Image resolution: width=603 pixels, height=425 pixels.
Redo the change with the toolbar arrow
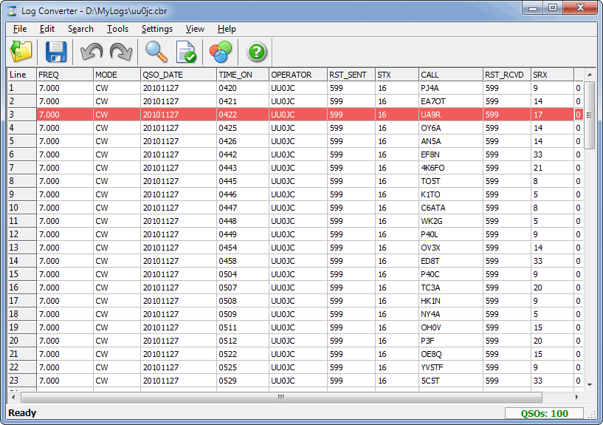(x=120, y=52)
